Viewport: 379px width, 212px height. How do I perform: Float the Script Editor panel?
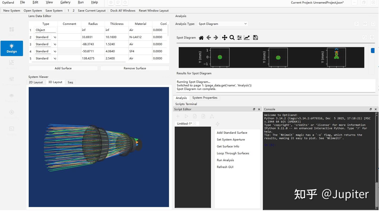pos(254,109)
